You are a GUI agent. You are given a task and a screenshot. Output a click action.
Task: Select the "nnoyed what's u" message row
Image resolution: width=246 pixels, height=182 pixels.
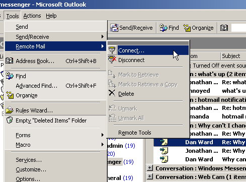217,91
